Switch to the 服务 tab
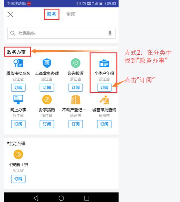The height and width of the screenshot is (202, 180). pyautogui.click(x=52, y=14)
